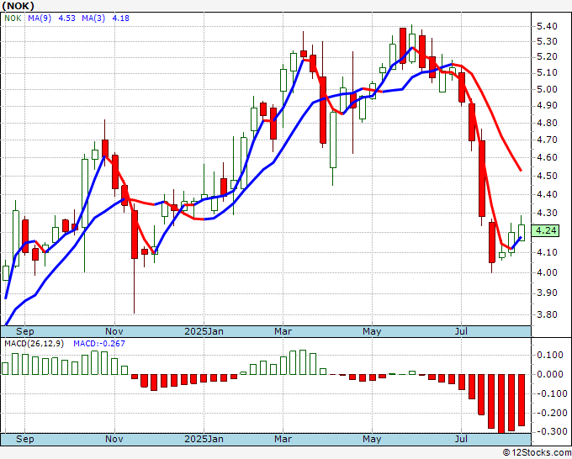The image size is (572, 459).
Task: Click the 5.40 price axis label
Action: coord(547,26)
